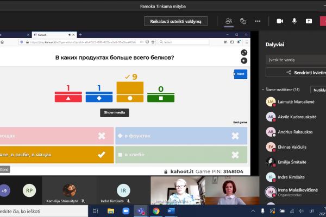Click the share screen icon
This screenshot has height=217, width=326.
(309, 21)
